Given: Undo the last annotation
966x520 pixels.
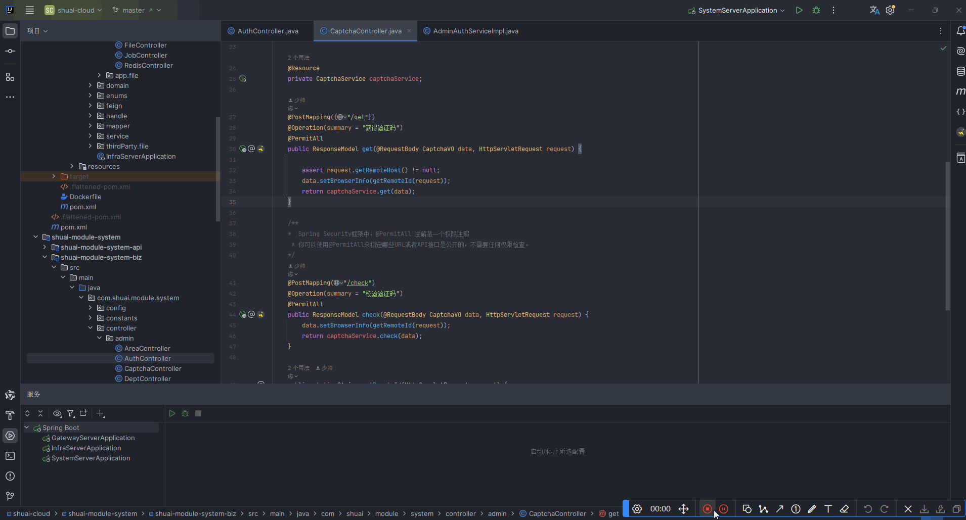Looking at the screenshot, I should pos(868,509).
